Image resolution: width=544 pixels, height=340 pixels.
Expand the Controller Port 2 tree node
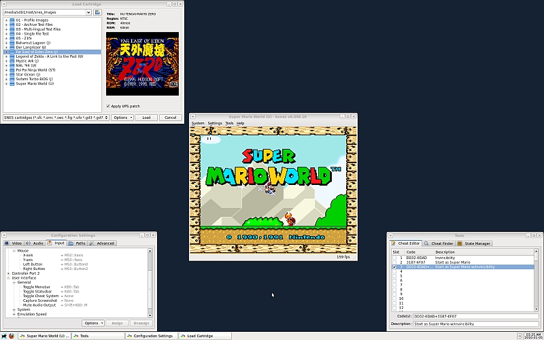8,273
